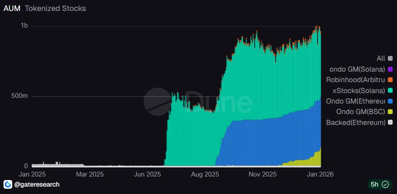Click the white Backed(Ethereum) swatch

(390, 123)
